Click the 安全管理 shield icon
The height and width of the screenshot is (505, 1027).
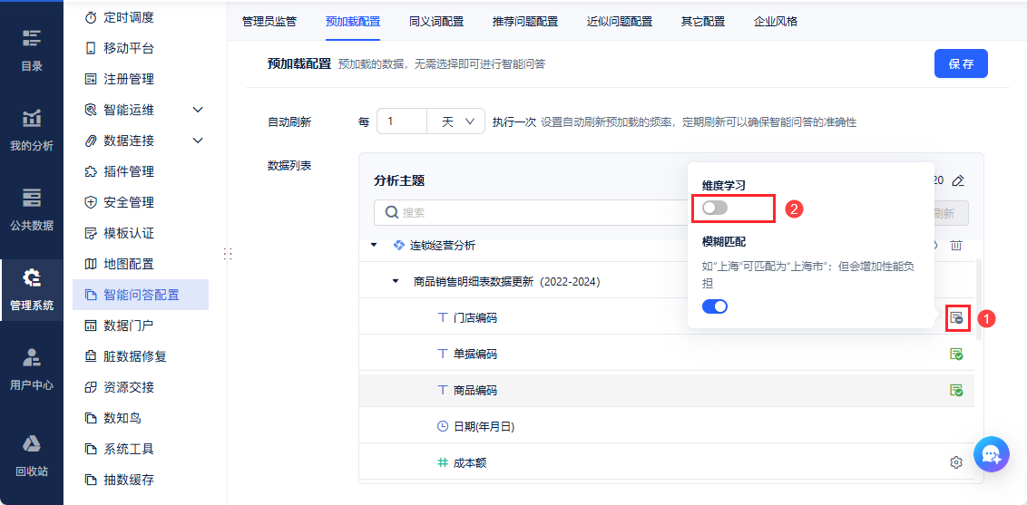point(91,202)
